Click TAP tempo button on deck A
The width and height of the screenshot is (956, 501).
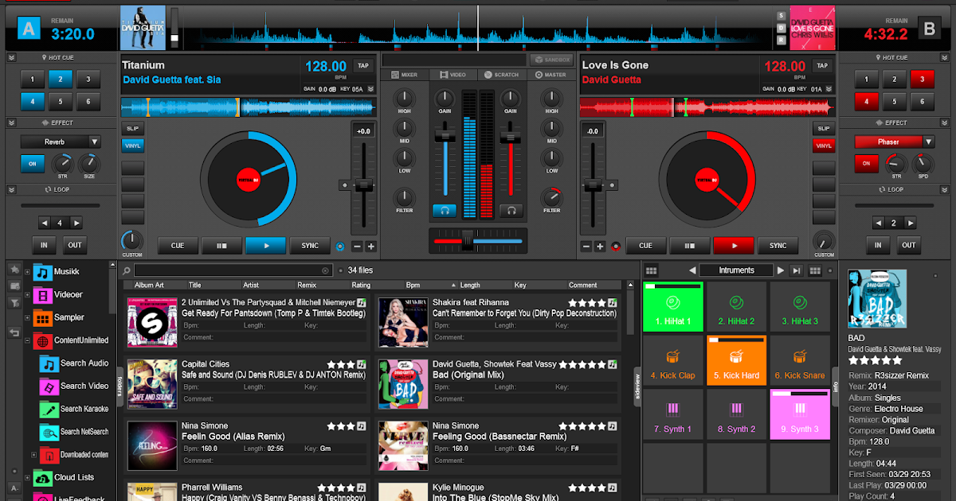(363, 65)
